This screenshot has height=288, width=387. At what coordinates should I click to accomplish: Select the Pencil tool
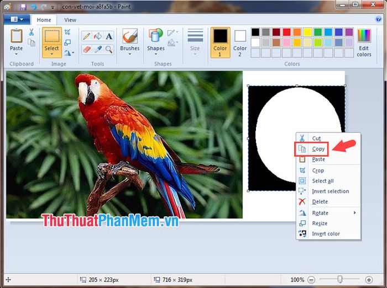click(86, 36)
